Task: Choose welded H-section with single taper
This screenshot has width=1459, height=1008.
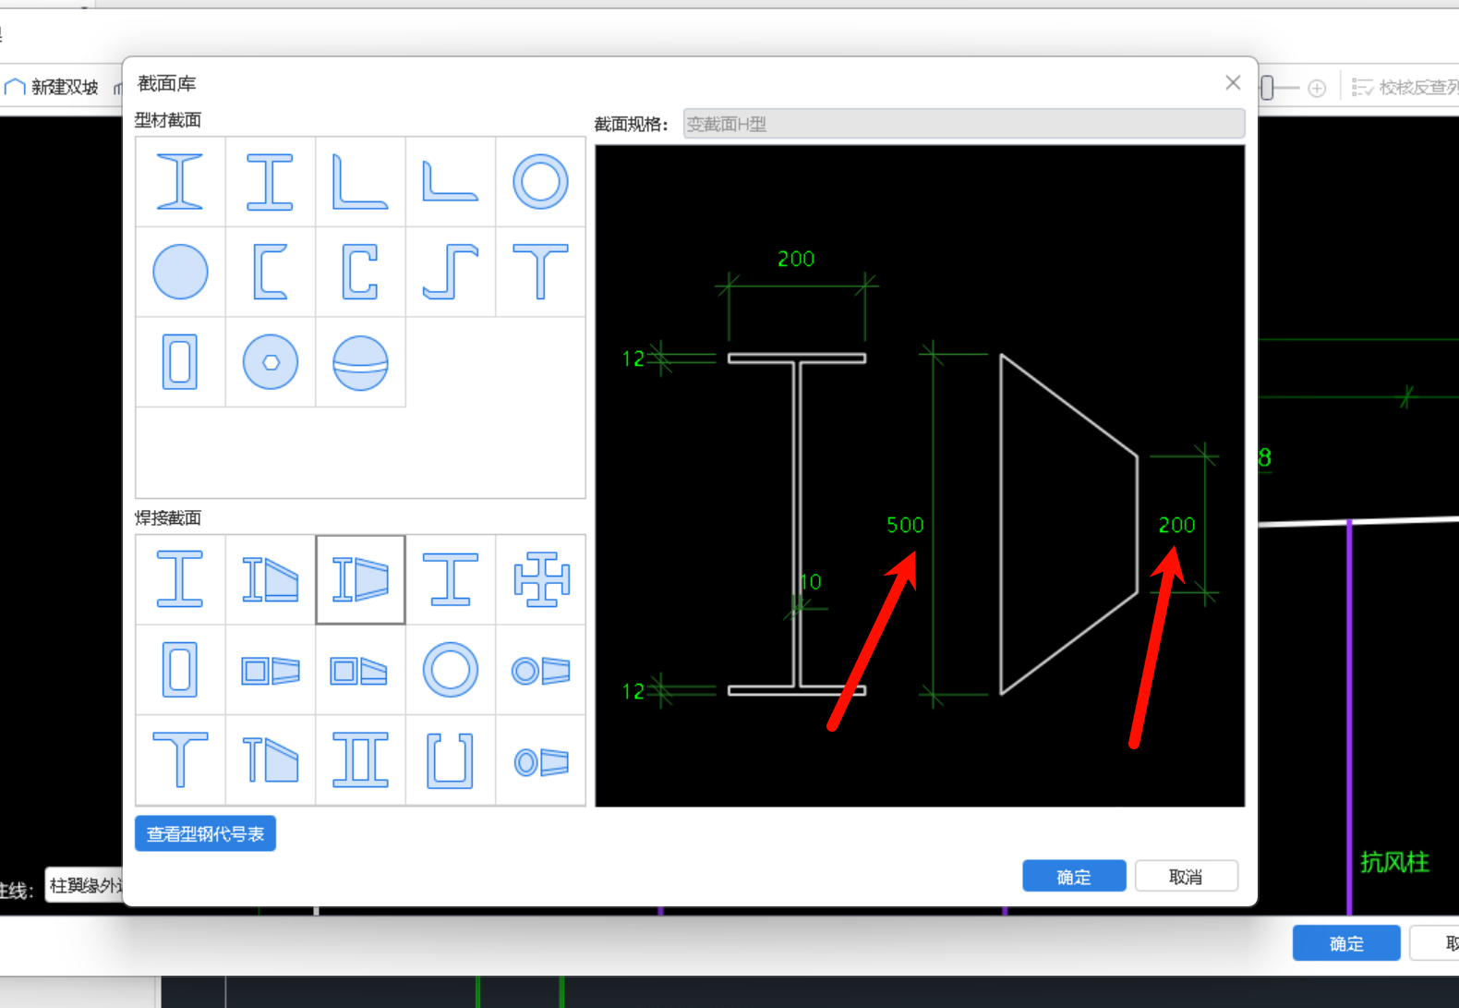Action: (x=270, y=579)
